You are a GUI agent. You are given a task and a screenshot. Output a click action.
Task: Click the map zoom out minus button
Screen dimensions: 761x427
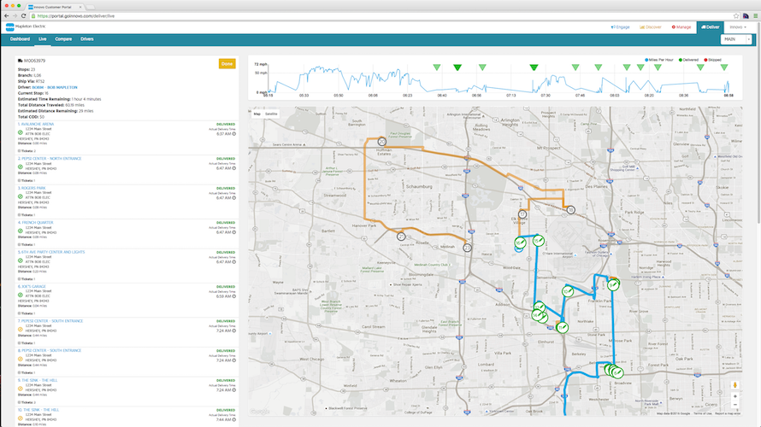tap(734, 405)
